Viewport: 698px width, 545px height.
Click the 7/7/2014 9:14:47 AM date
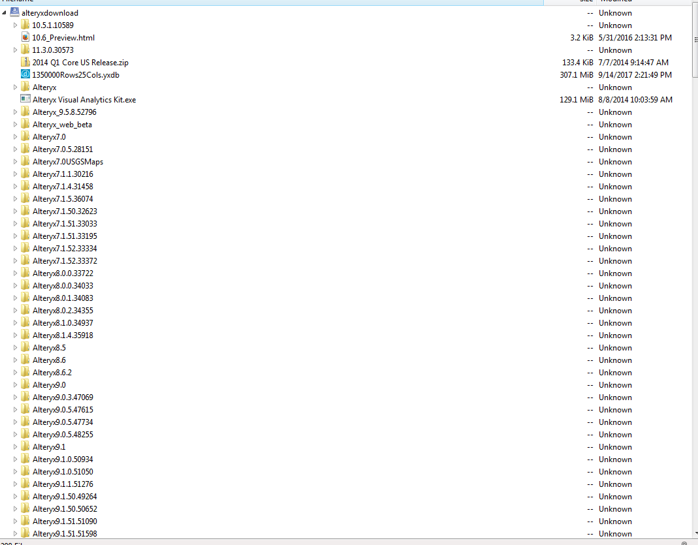click(x=633, y=63)
